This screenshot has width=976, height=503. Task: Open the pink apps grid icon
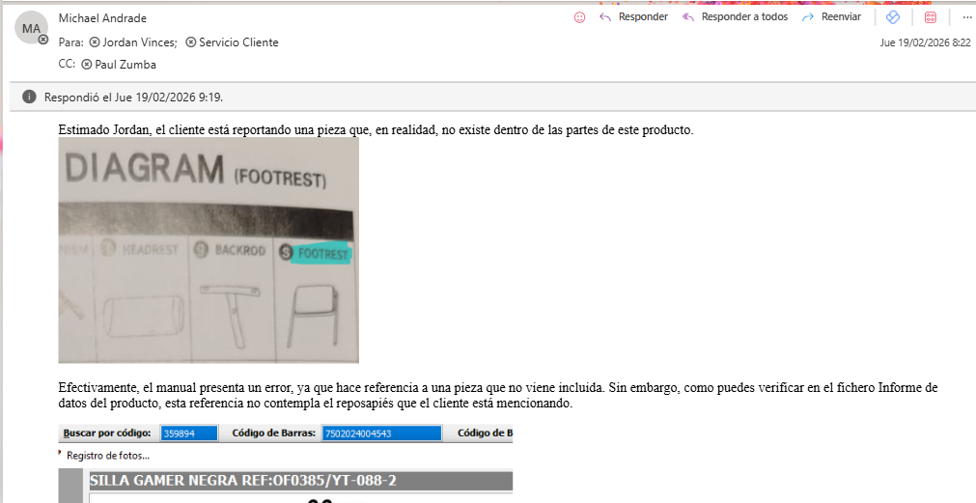click(931, 17)
